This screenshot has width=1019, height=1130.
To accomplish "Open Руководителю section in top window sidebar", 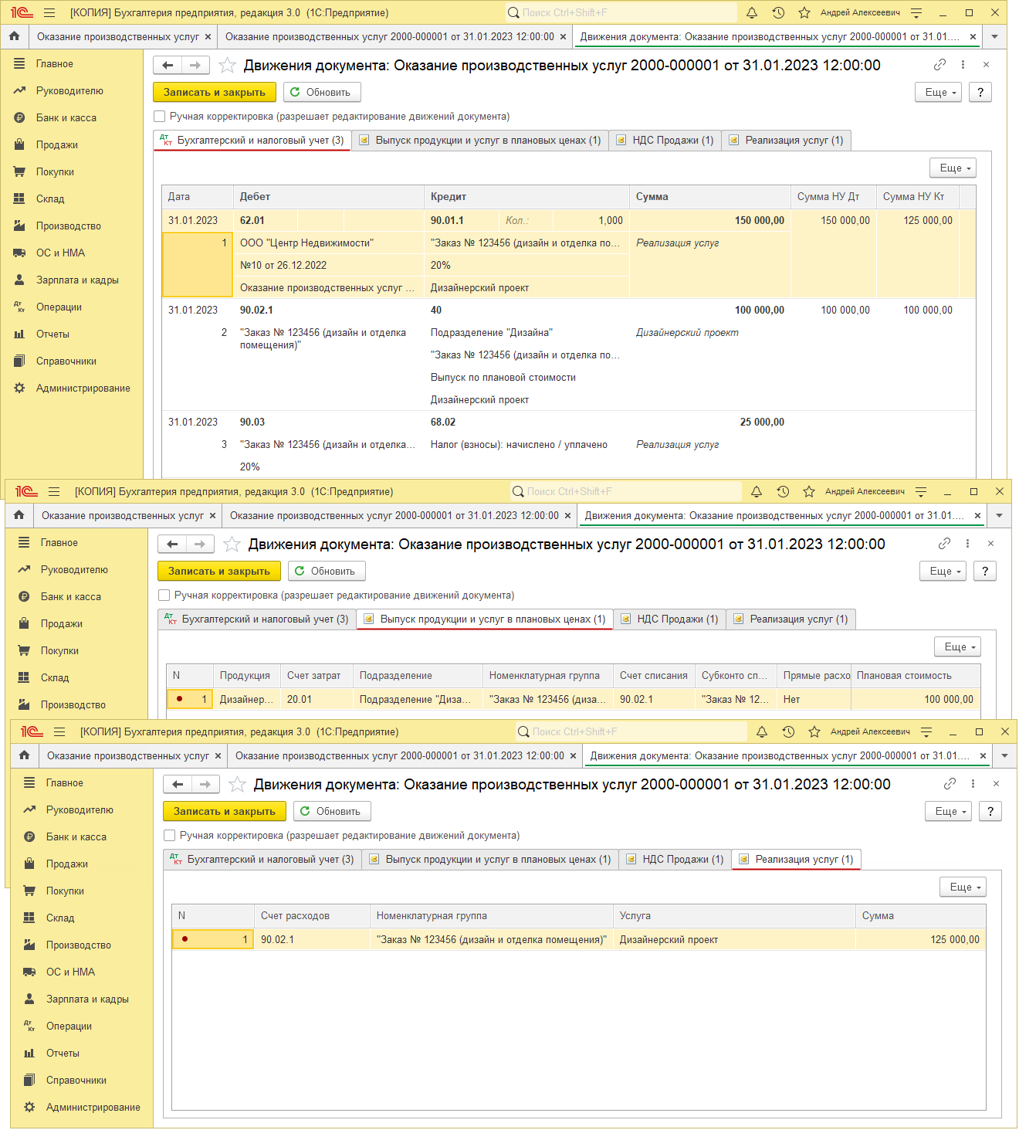I will coord(69,90).
